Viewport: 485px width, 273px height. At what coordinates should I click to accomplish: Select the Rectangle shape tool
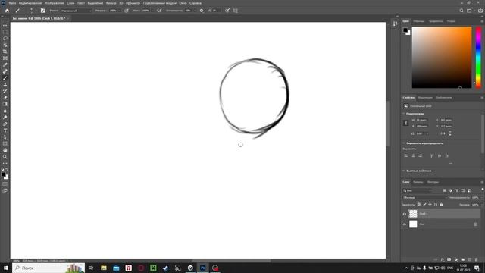click(5, 143)
